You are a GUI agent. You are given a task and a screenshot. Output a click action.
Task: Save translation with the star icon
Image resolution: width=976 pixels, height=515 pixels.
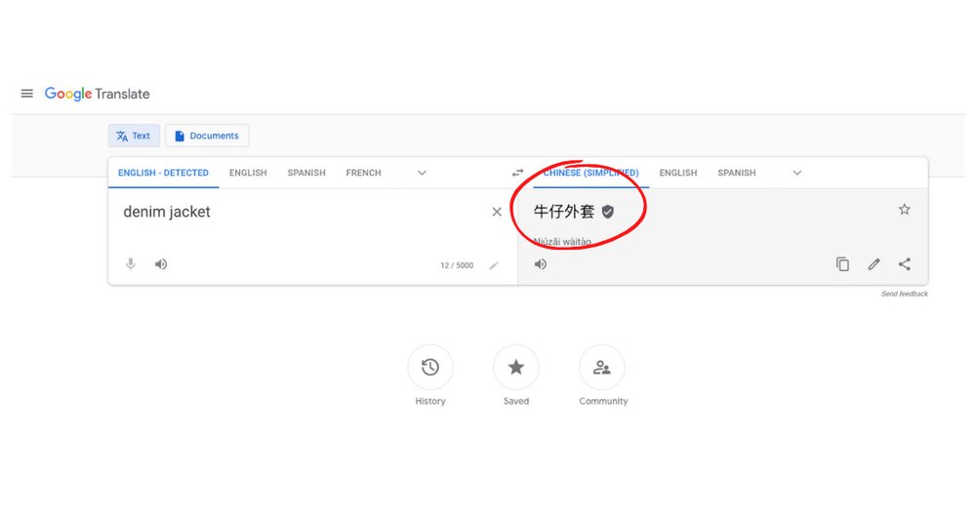pos(905,210)
